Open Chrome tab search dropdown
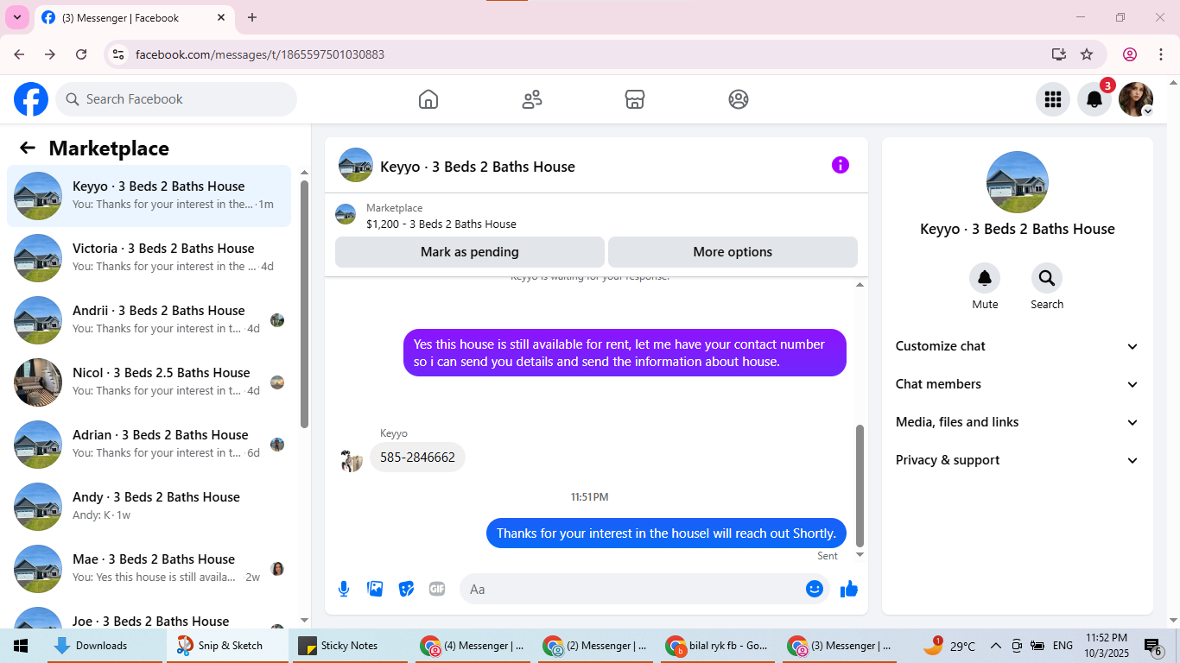 point(16,17)
